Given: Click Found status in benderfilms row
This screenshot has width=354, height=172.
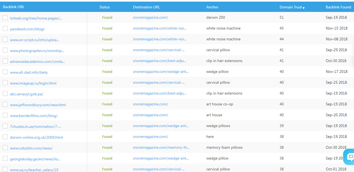Looking at the screenshot, I should (107, 115).
